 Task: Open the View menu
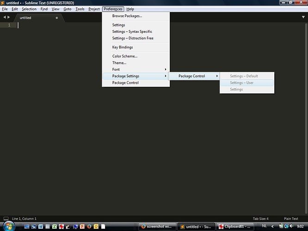coord(55,9)
